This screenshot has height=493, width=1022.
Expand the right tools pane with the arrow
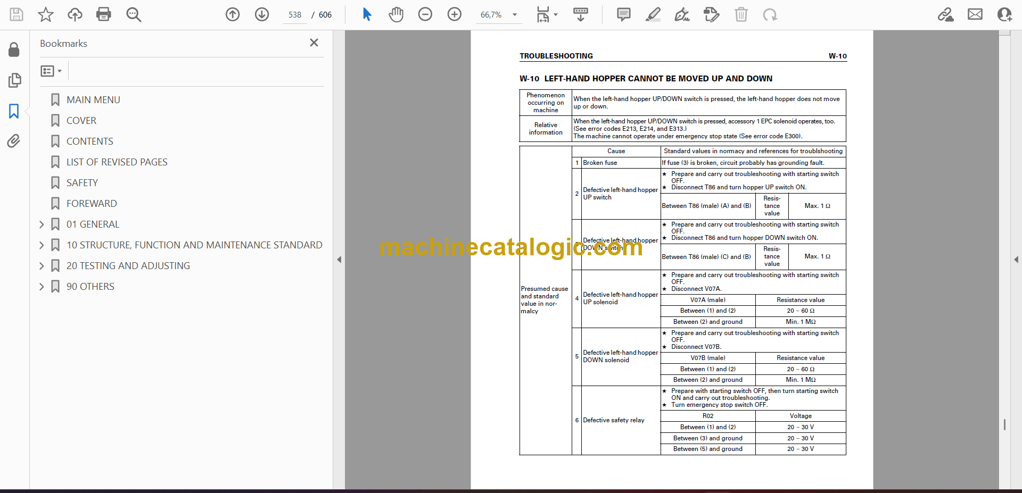tap(1016, 260)
